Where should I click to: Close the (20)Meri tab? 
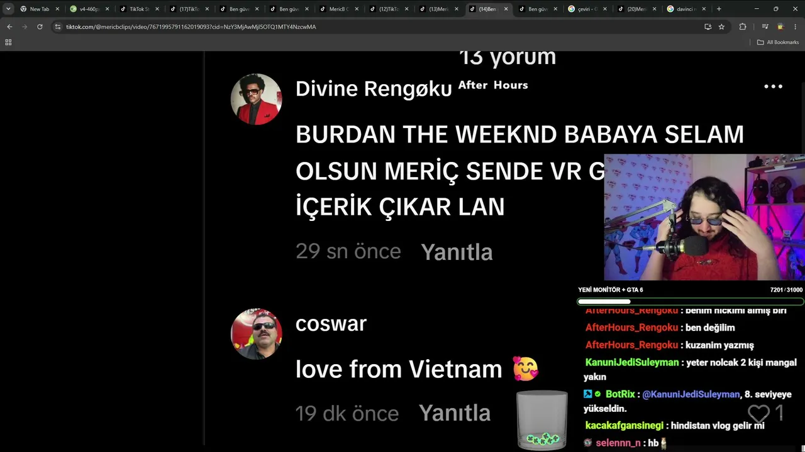click(655, 9)
